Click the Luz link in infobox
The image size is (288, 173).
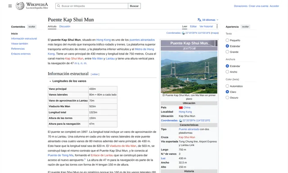point(163,158)
